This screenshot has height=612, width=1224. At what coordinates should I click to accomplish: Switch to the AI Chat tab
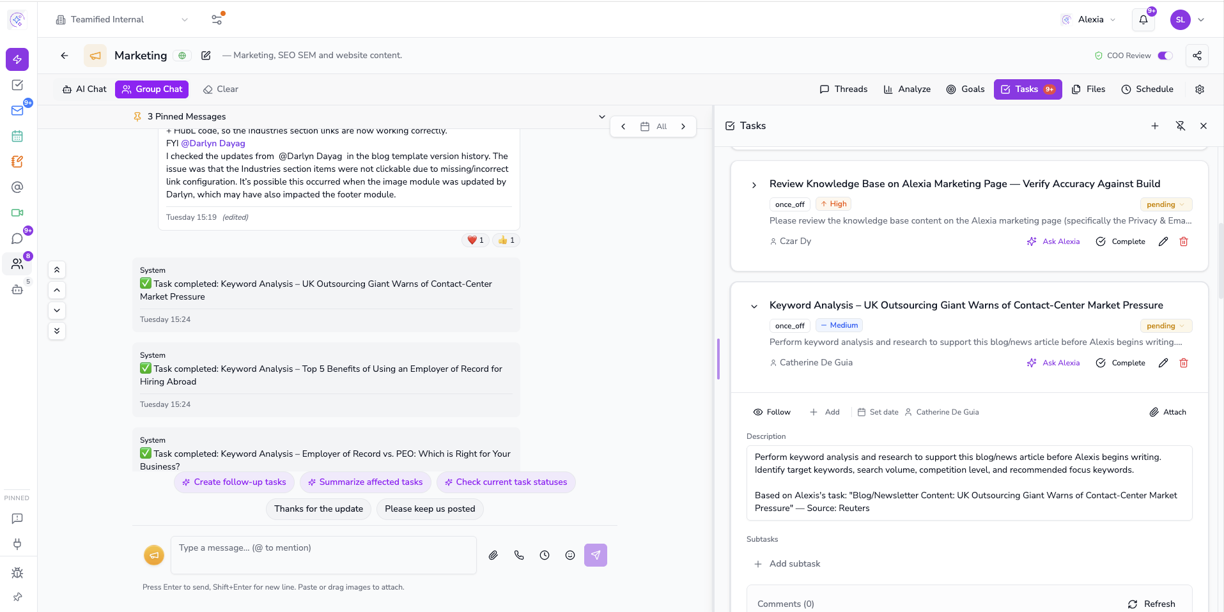tap(84, 89)
